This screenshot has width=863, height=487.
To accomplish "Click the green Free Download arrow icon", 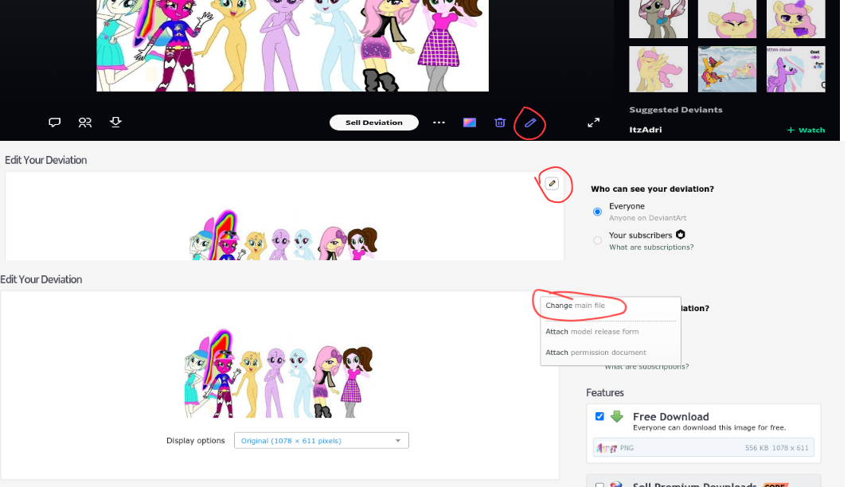I will tap(616, 416).
